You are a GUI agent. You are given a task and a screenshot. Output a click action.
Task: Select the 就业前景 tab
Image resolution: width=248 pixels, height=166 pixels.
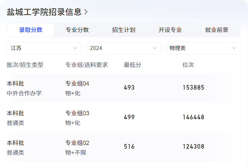pyautogui.click(x=217, y=30)
